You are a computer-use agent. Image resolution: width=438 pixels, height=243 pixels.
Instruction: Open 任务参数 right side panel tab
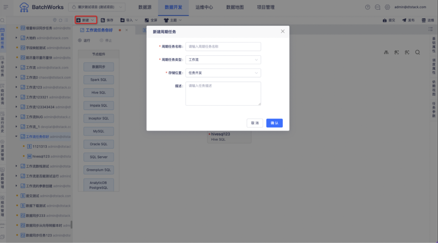click(x=434, y=110)
